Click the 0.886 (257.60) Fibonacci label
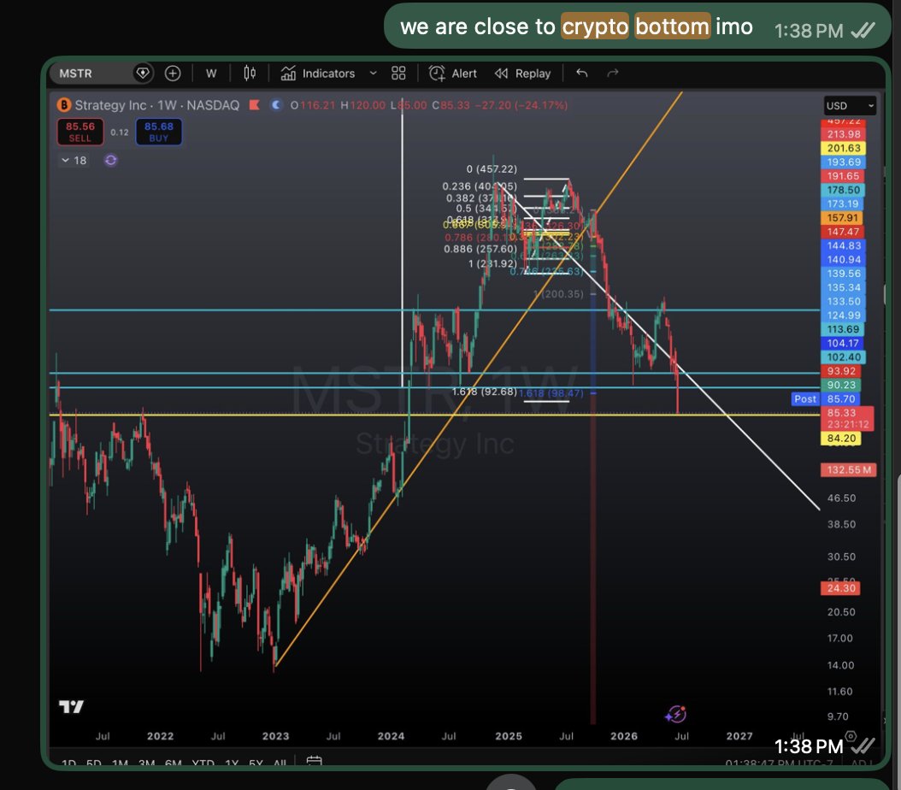Screen dimensions: 901x790 480,249
